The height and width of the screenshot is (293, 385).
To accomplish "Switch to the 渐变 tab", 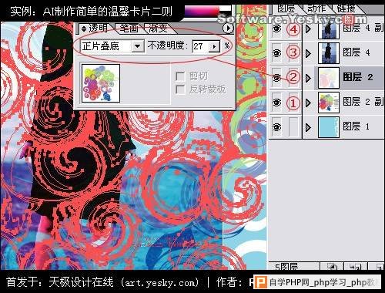I will point(158,29).
